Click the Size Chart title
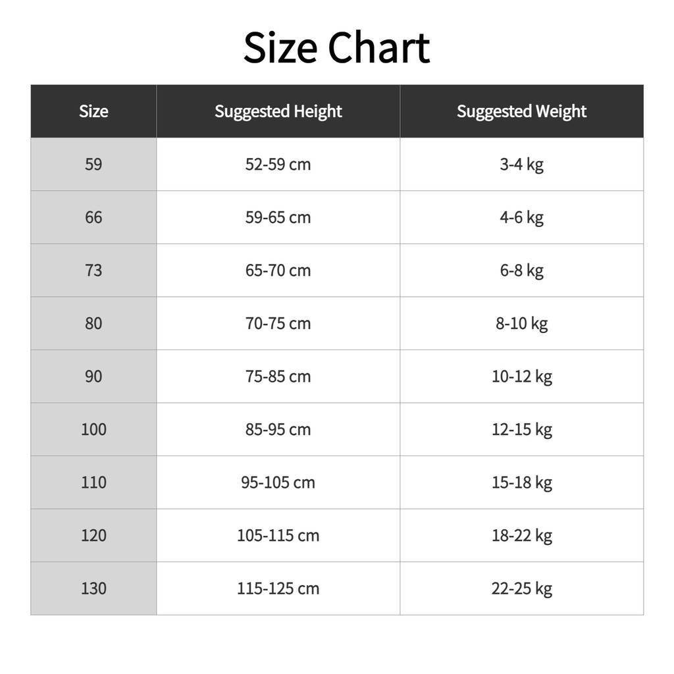The height and width of the screenshot is (674, 674). point(336,48)
